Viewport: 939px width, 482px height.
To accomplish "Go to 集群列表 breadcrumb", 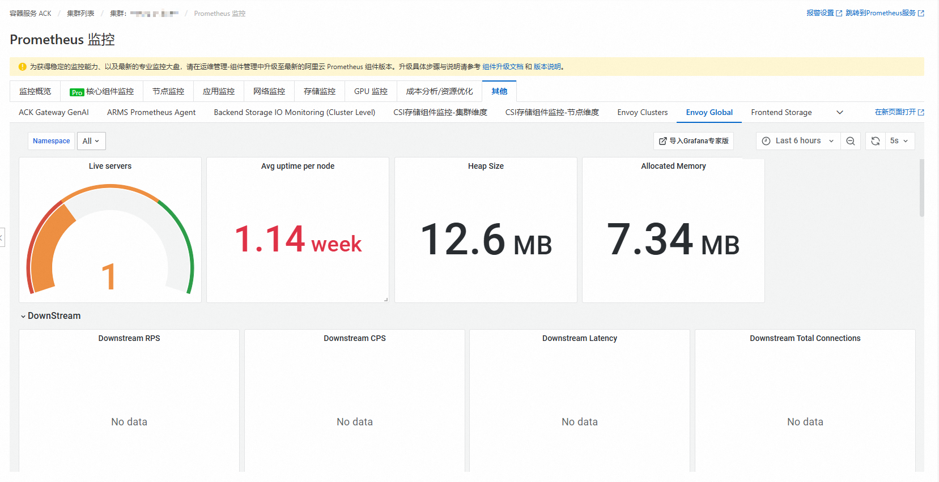I will tap(80, 14).
